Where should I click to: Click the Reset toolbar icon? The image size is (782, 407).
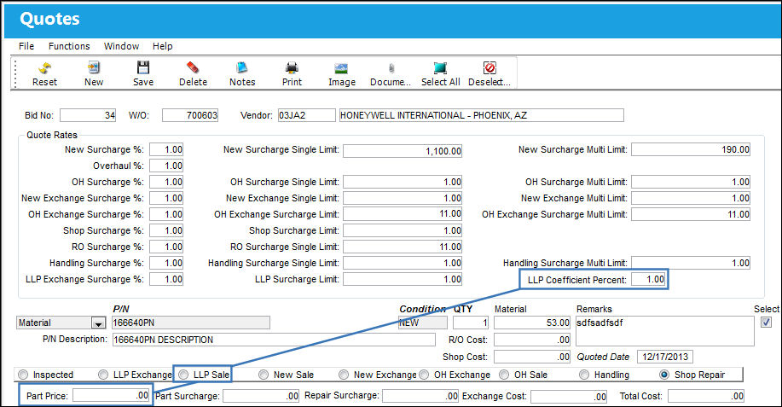pos(44,67)
